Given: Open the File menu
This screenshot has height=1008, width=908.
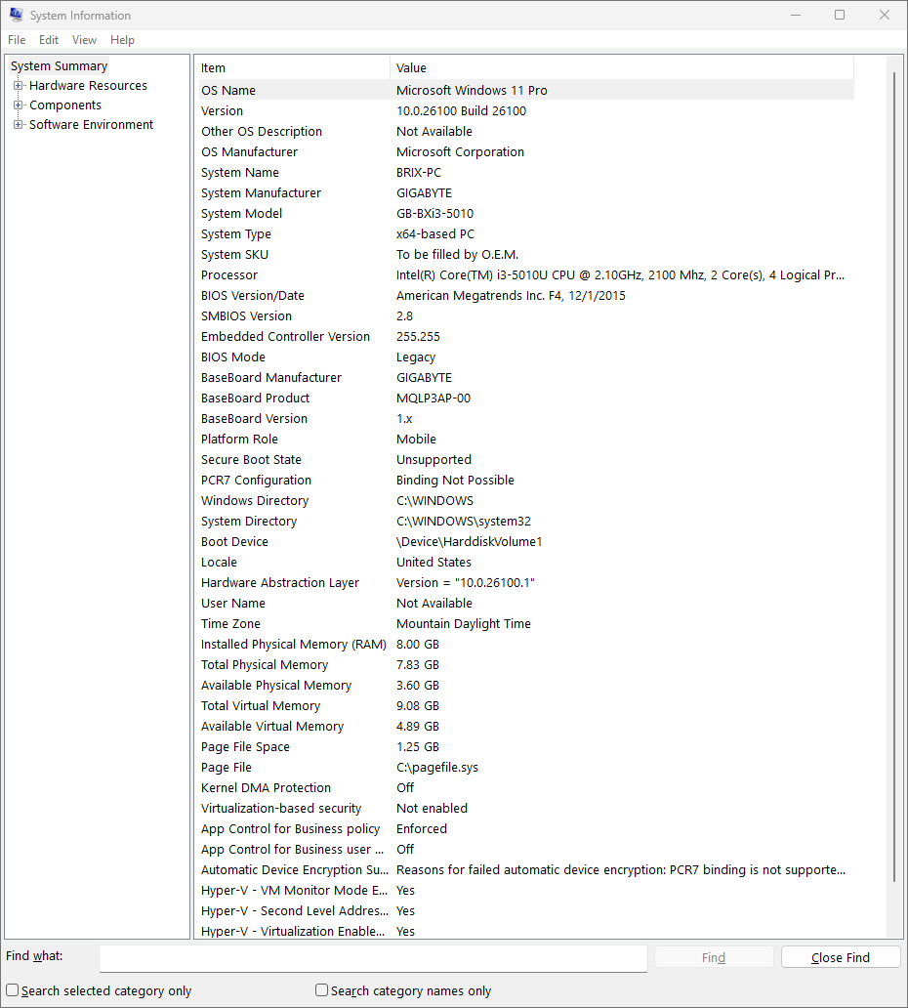Looking at the screenshot, I should pyautogui.click(x=17, y=40).
